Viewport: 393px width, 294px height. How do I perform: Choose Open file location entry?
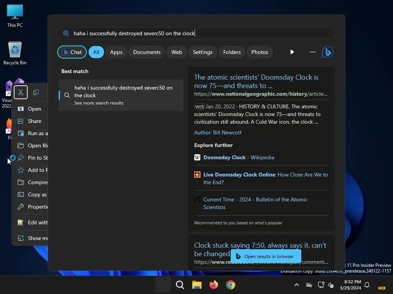click(x=31, y=145)
